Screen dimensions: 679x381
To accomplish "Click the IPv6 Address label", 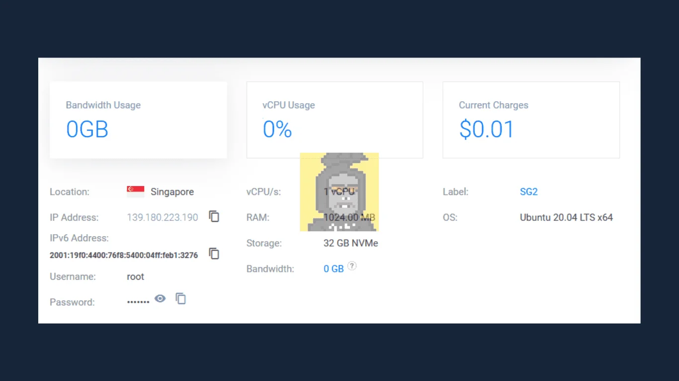I will point(79,238).
